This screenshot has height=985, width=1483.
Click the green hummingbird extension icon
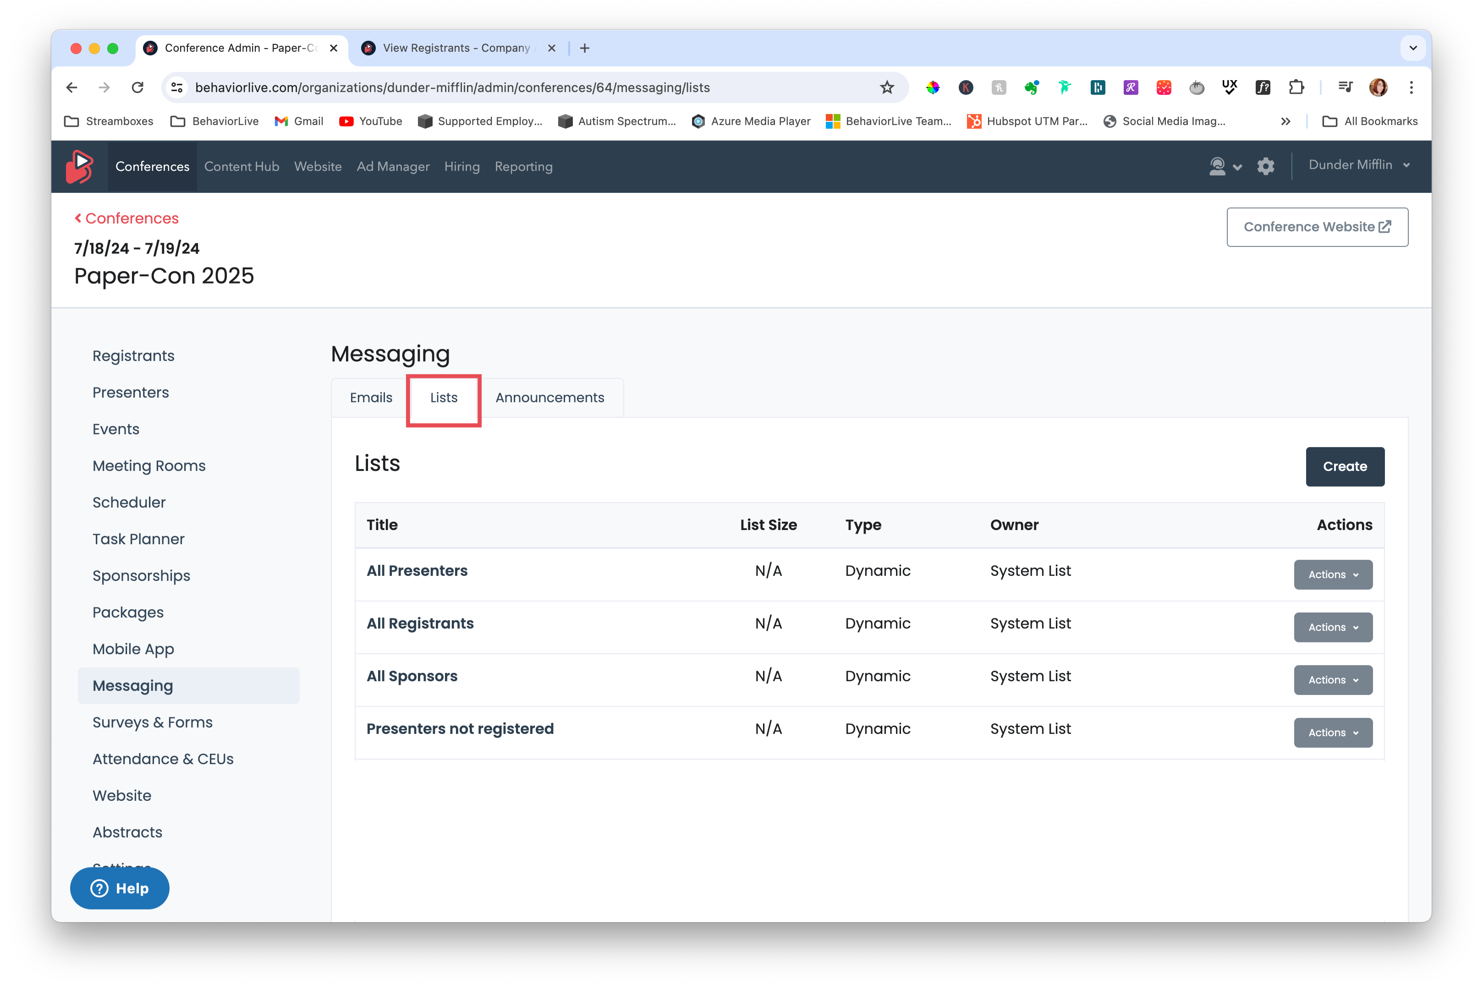point(1065,88)
